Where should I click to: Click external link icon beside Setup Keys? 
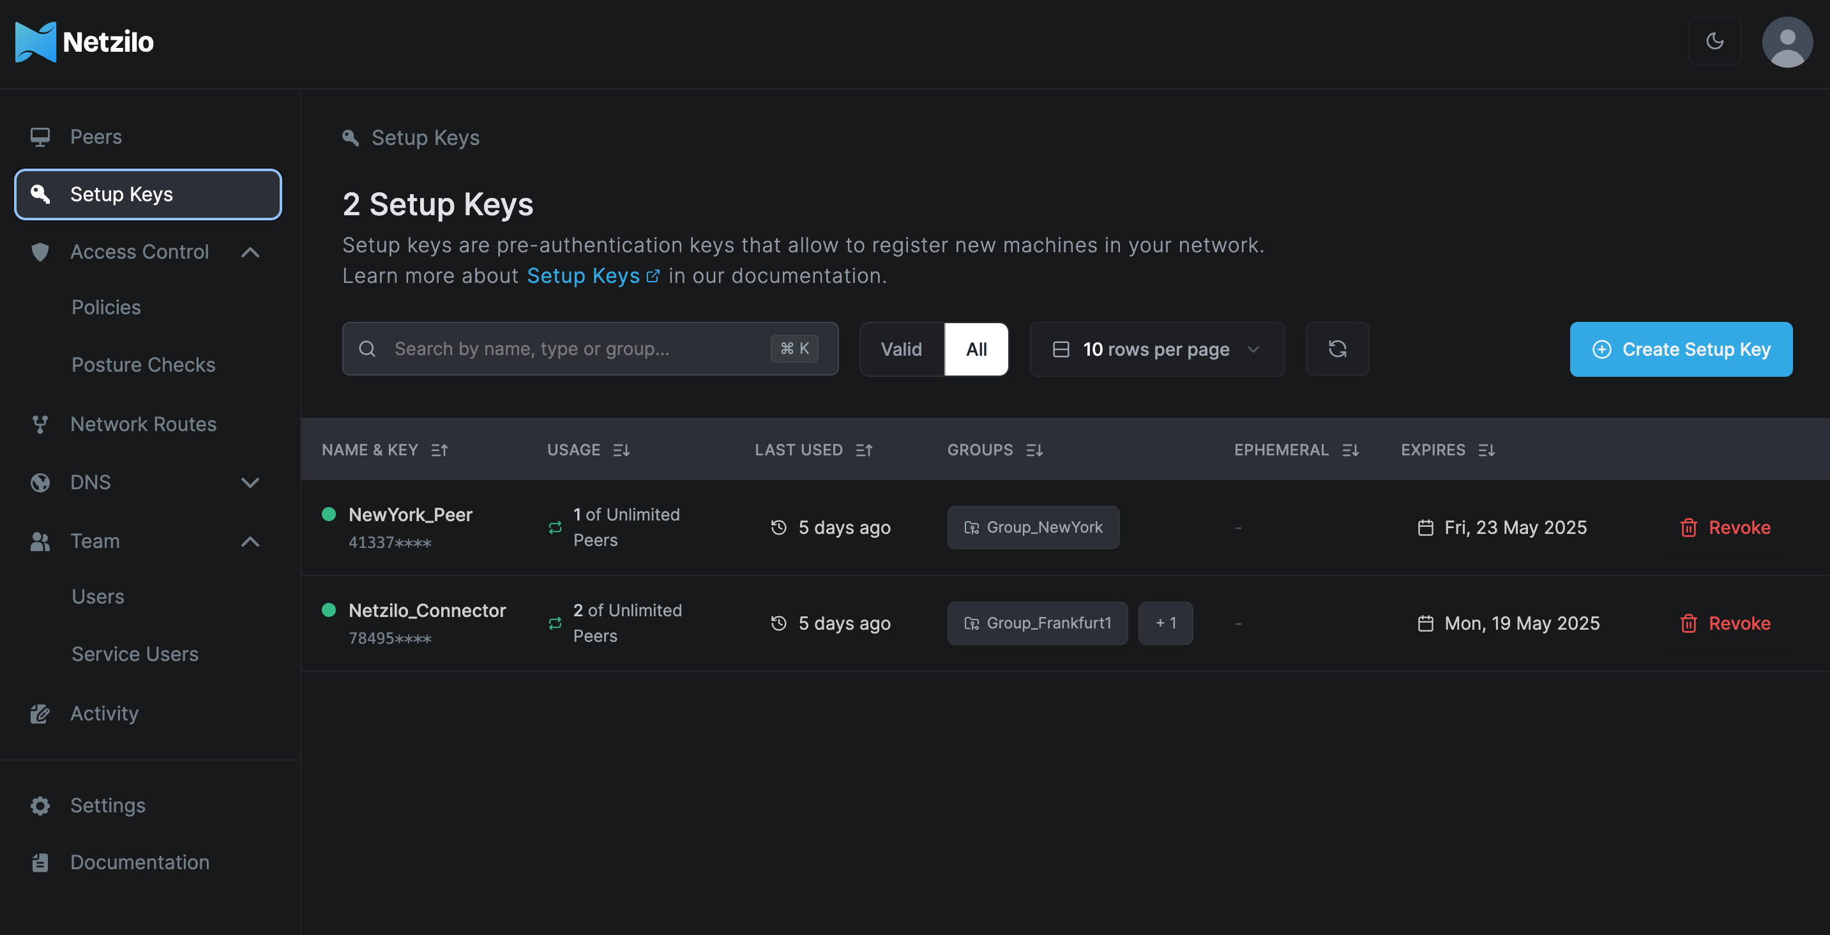pos(653,277)
